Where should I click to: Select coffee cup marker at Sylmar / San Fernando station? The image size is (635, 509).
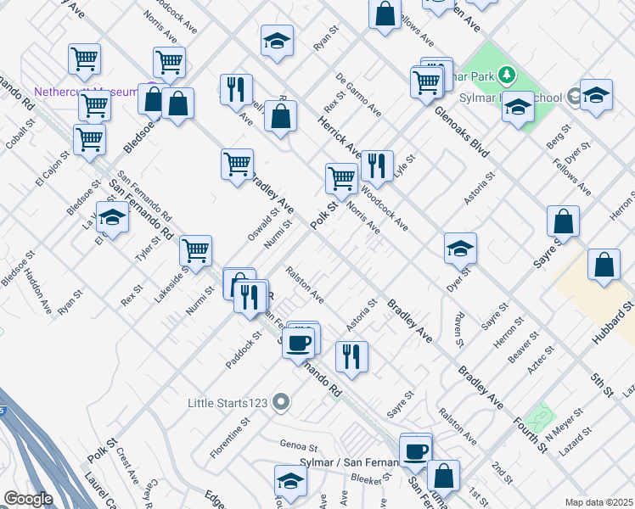tap(415, 452)
